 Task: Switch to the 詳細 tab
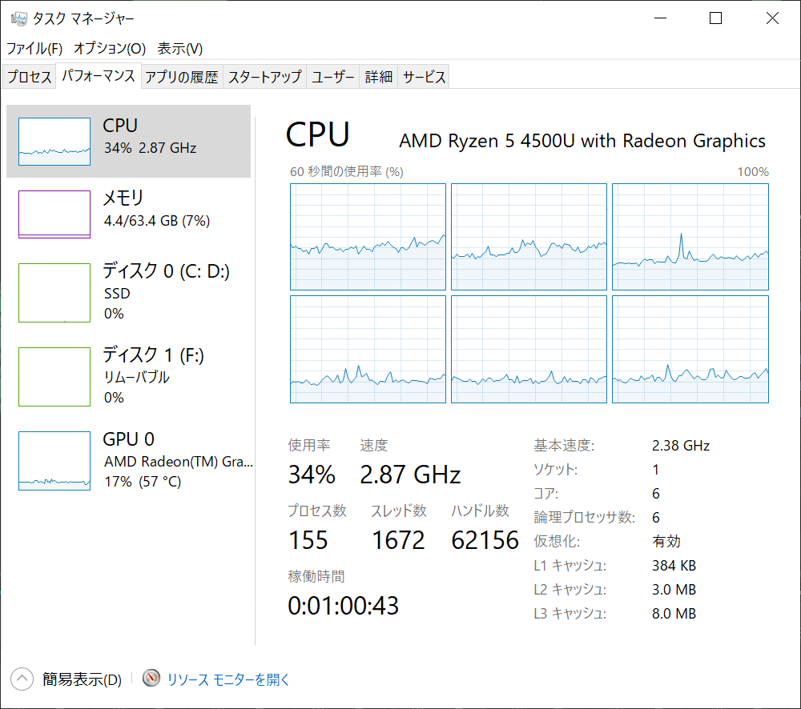pos(379,77)
